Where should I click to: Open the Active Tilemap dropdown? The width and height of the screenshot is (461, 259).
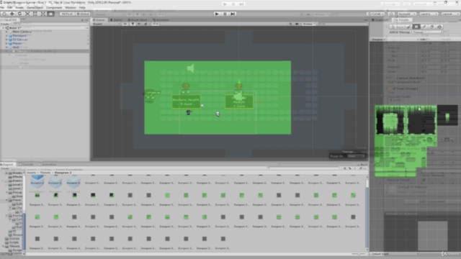point(426,32)
